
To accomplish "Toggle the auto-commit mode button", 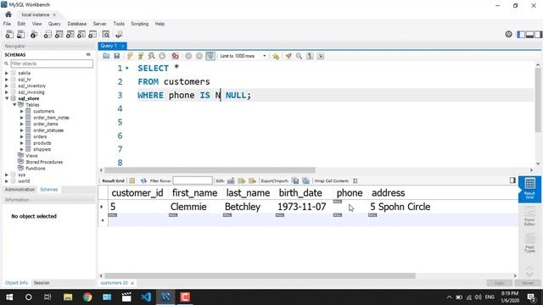I will click(210, 56).
